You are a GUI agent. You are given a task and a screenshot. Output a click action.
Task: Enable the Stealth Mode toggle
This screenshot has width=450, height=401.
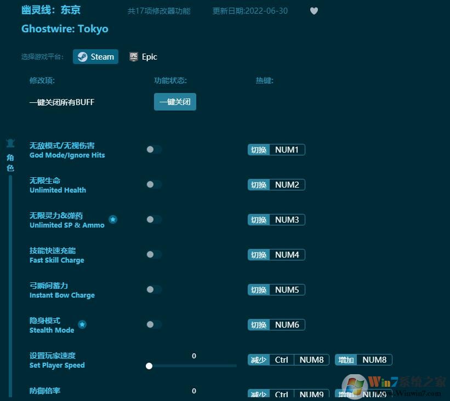point(153,324)
